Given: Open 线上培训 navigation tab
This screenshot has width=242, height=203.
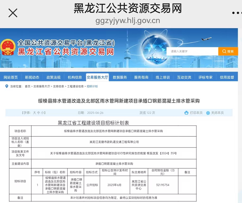Looking at the screenshot, I should point(163,77).
